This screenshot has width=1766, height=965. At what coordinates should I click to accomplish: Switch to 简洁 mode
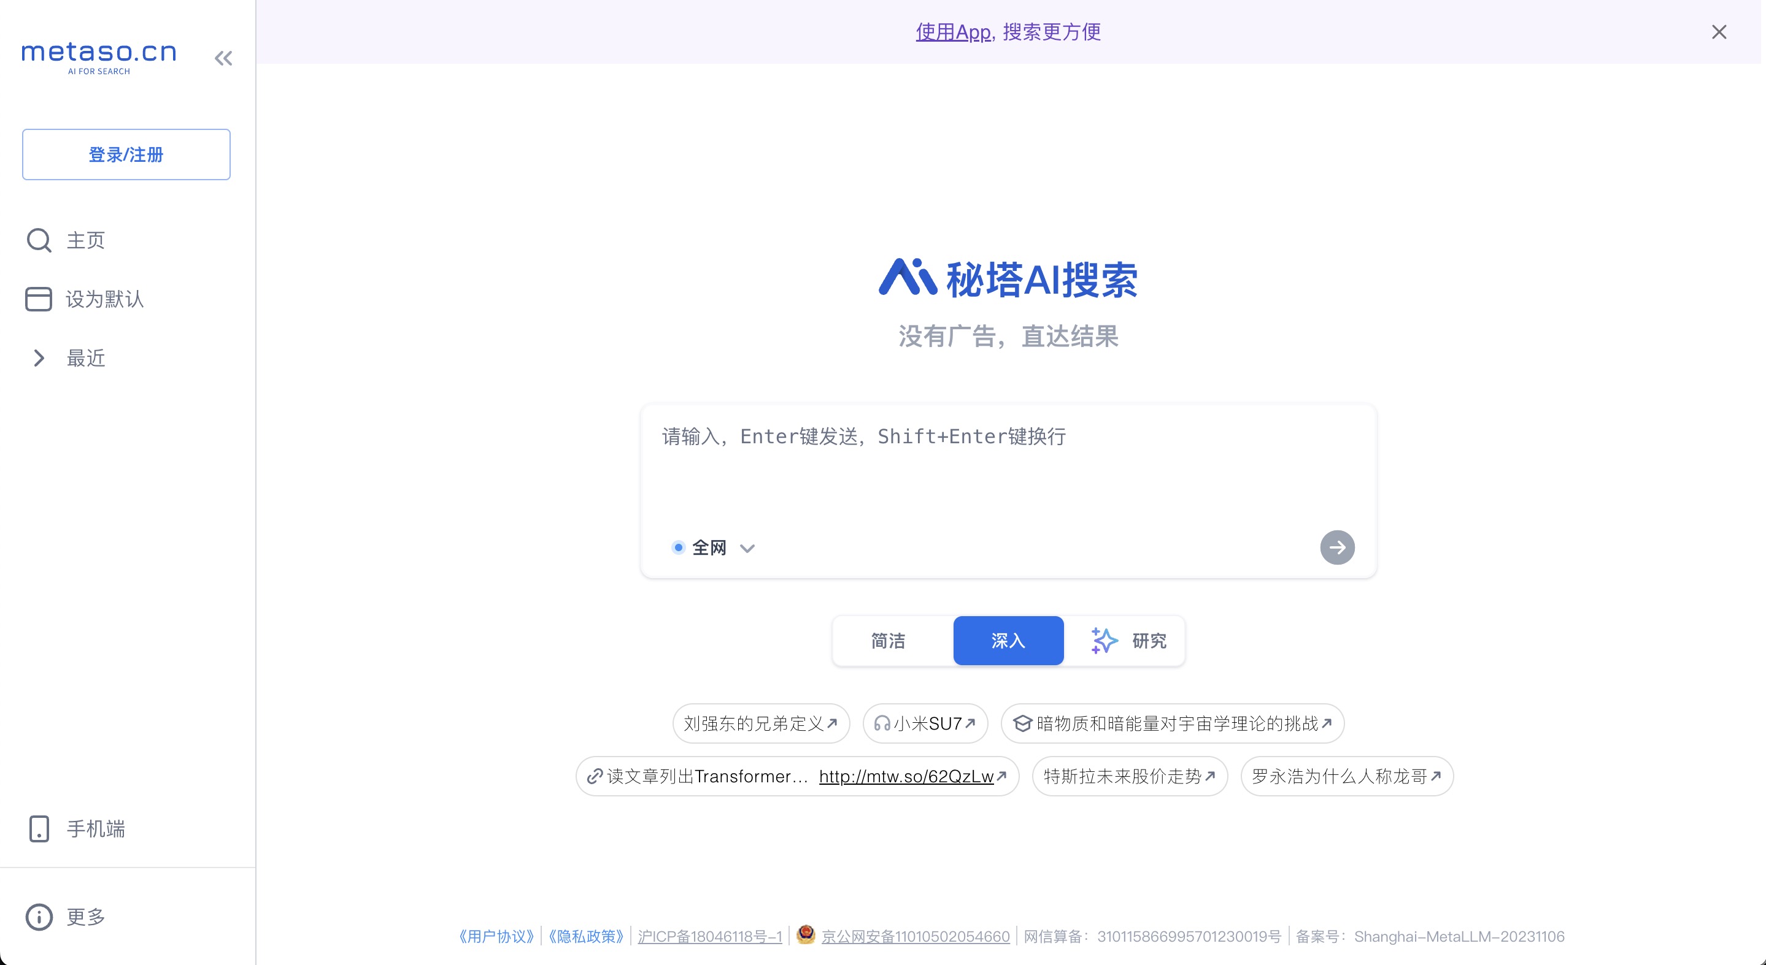(888, 640)
